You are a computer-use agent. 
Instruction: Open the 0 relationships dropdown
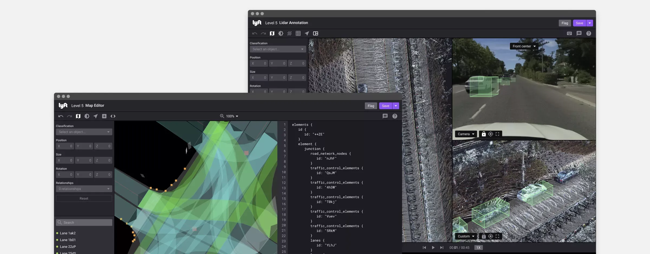(x=84, y=189)
